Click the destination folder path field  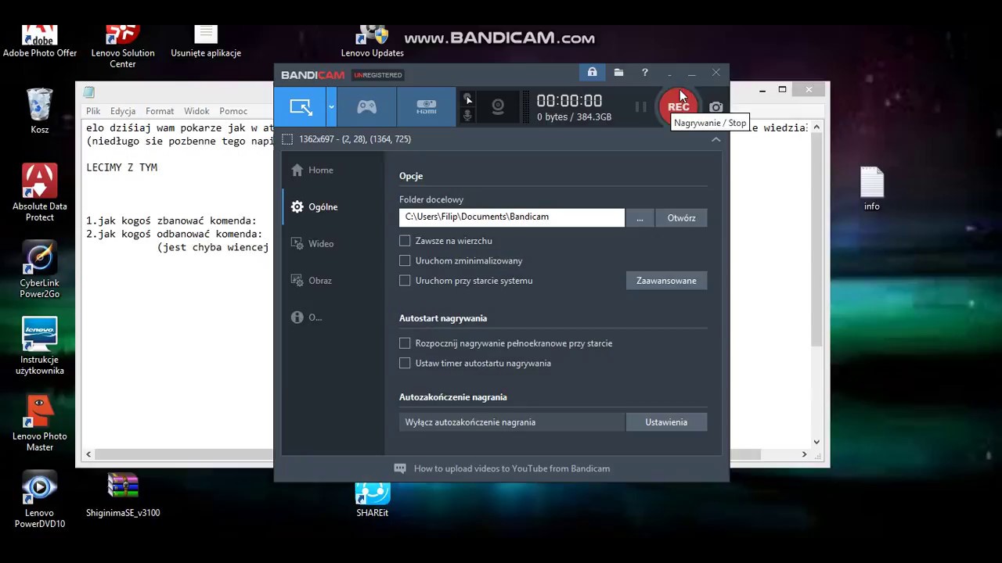pos(512,217)
